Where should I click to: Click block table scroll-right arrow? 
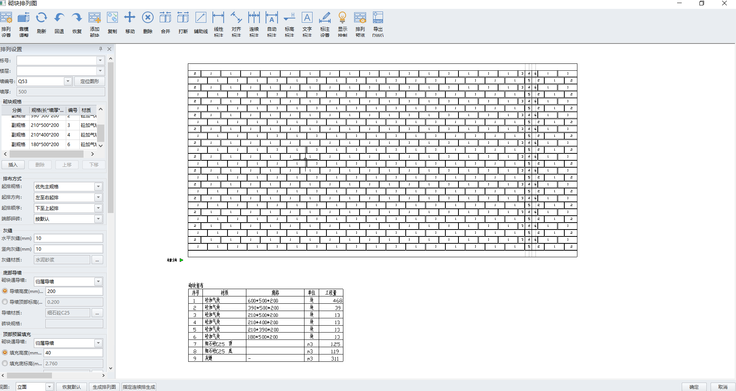point(92,154)
